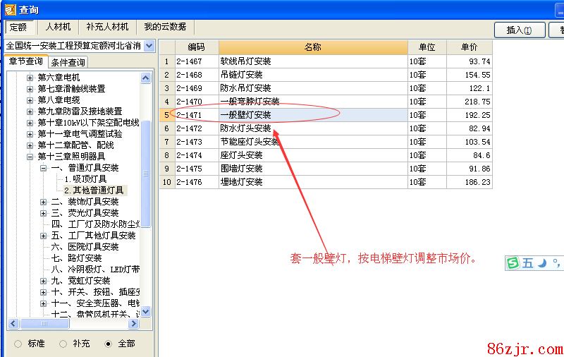Open the 我的云数据 tab
The height and width of the screenshot is (357, 564).
(x=165, y=27)
